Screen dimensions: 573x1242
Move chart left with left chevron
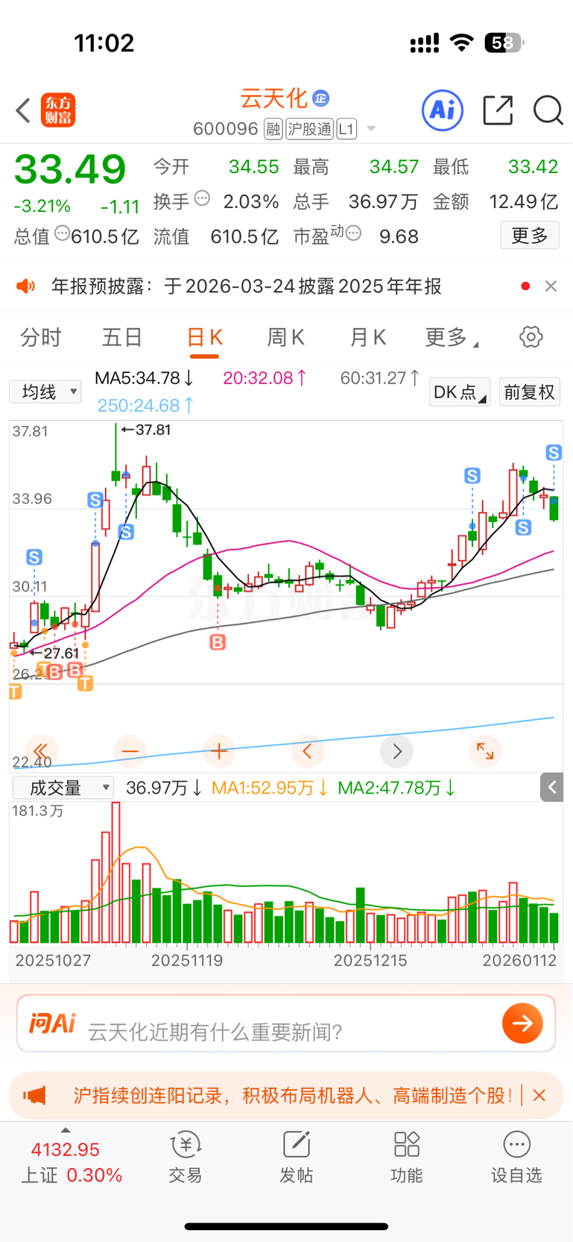(308, 751)
